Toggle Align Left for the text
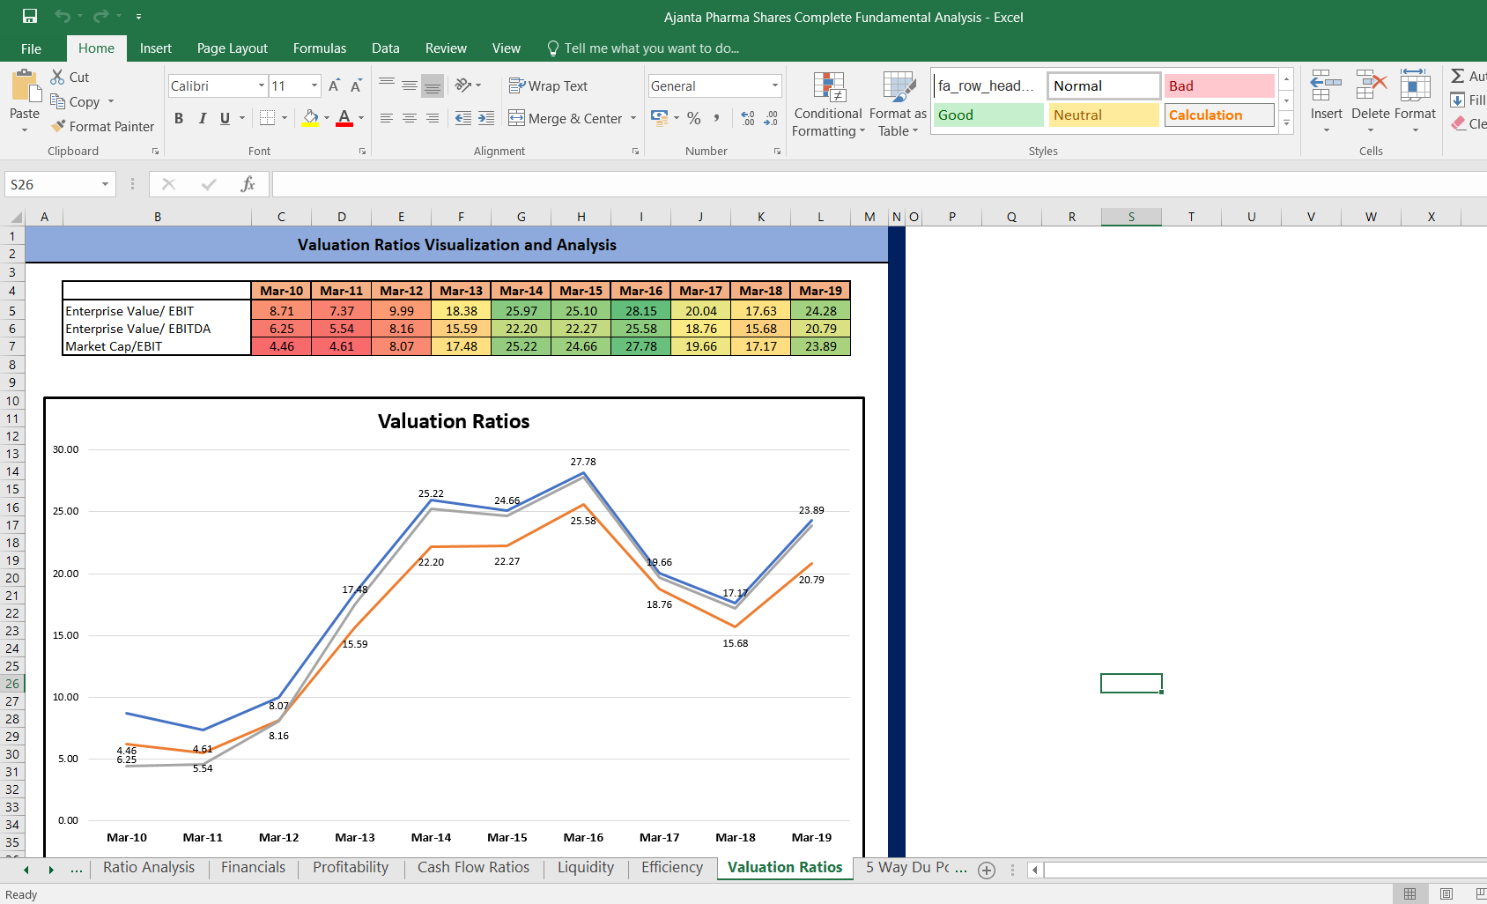 coord(387,118)
